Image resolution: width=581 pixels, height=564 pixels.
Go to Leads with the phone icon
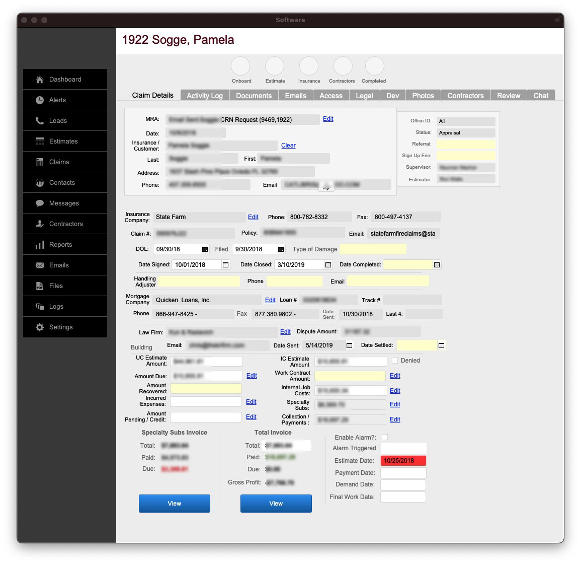click(40, 121)
